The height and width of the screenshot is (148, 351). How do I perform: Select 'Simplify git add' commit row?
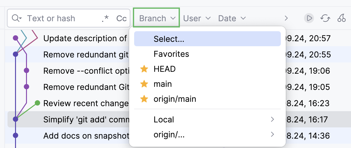85,119
